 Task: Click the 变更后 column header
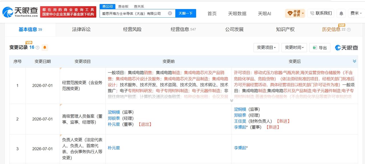pos(295,61)
